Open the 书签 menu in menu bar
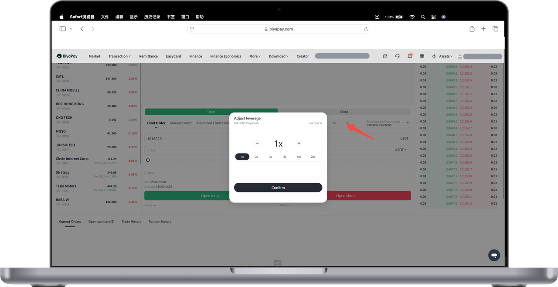558x287 pixels. point(170,17)
